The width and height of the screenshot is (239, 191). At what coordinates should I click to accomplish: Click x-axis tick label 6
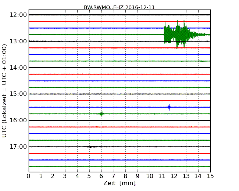[101, 176]
